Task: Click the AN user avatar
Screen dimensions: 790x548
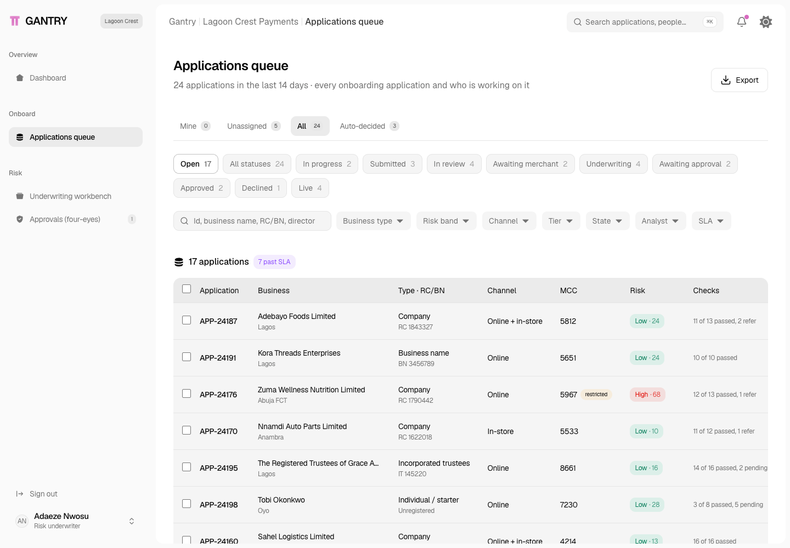Action: click(x=22, y=521)
